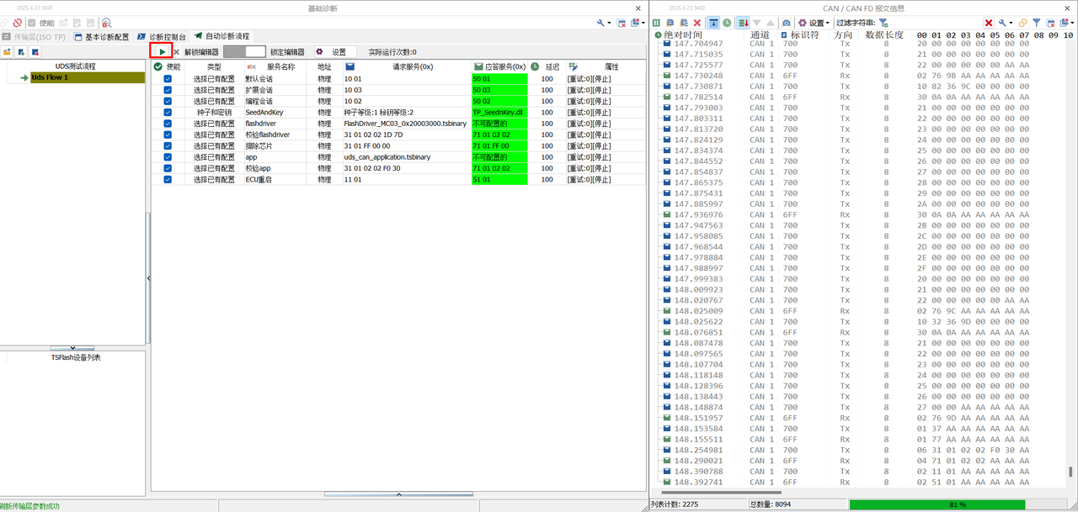
Task: Click window-close icon with red x in diagnostics toolbar
Action: click(x=621, y=23)
